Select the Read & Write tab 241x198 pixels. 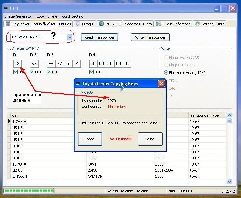coord(44,23)
